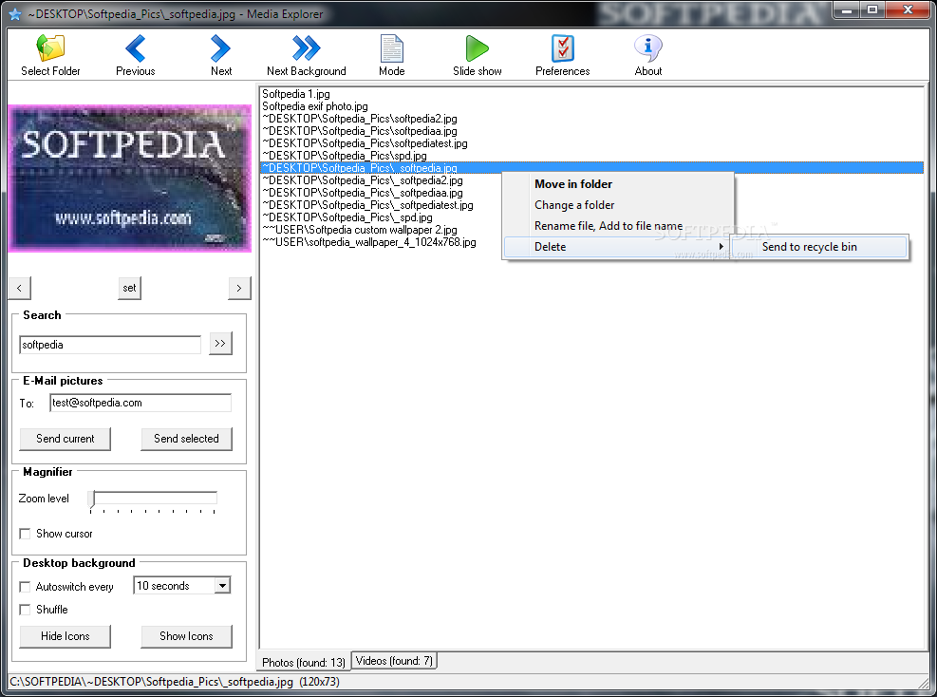Click the left arrow button under preview
937x697 pixels.
pos(20,288)
